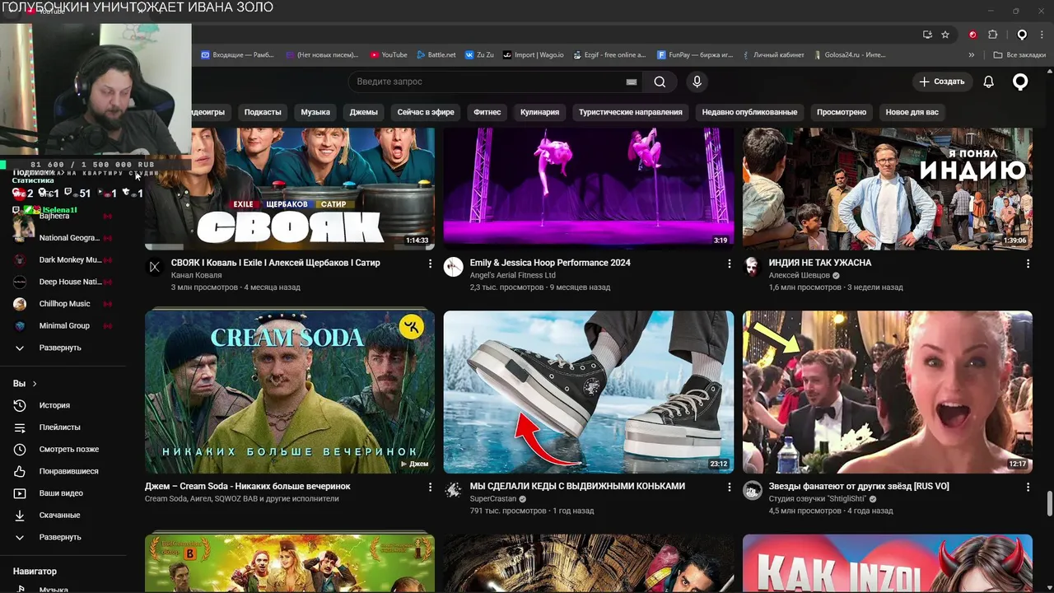Open options menu for Звезды фанатеют video
Screen dimensions: 1054x593
pyautogui.click(x=1028, y=487)
